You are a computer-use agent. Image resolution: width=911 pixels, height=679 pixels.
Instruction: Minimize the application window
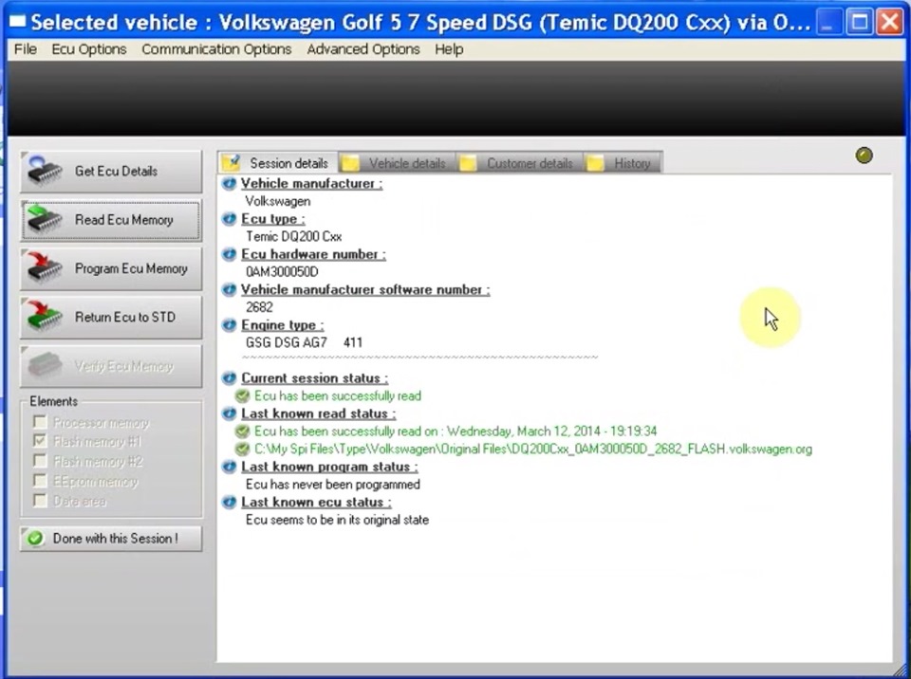(x=829, y=23)
